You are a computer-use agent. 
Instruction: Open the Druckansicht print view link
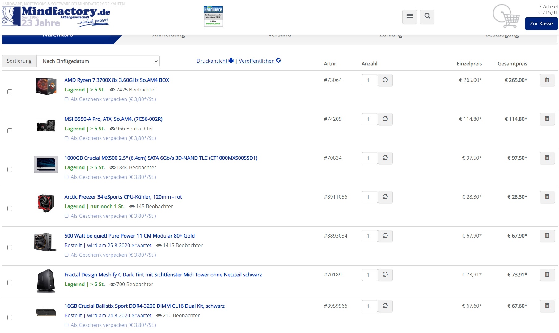click(215, 61)
